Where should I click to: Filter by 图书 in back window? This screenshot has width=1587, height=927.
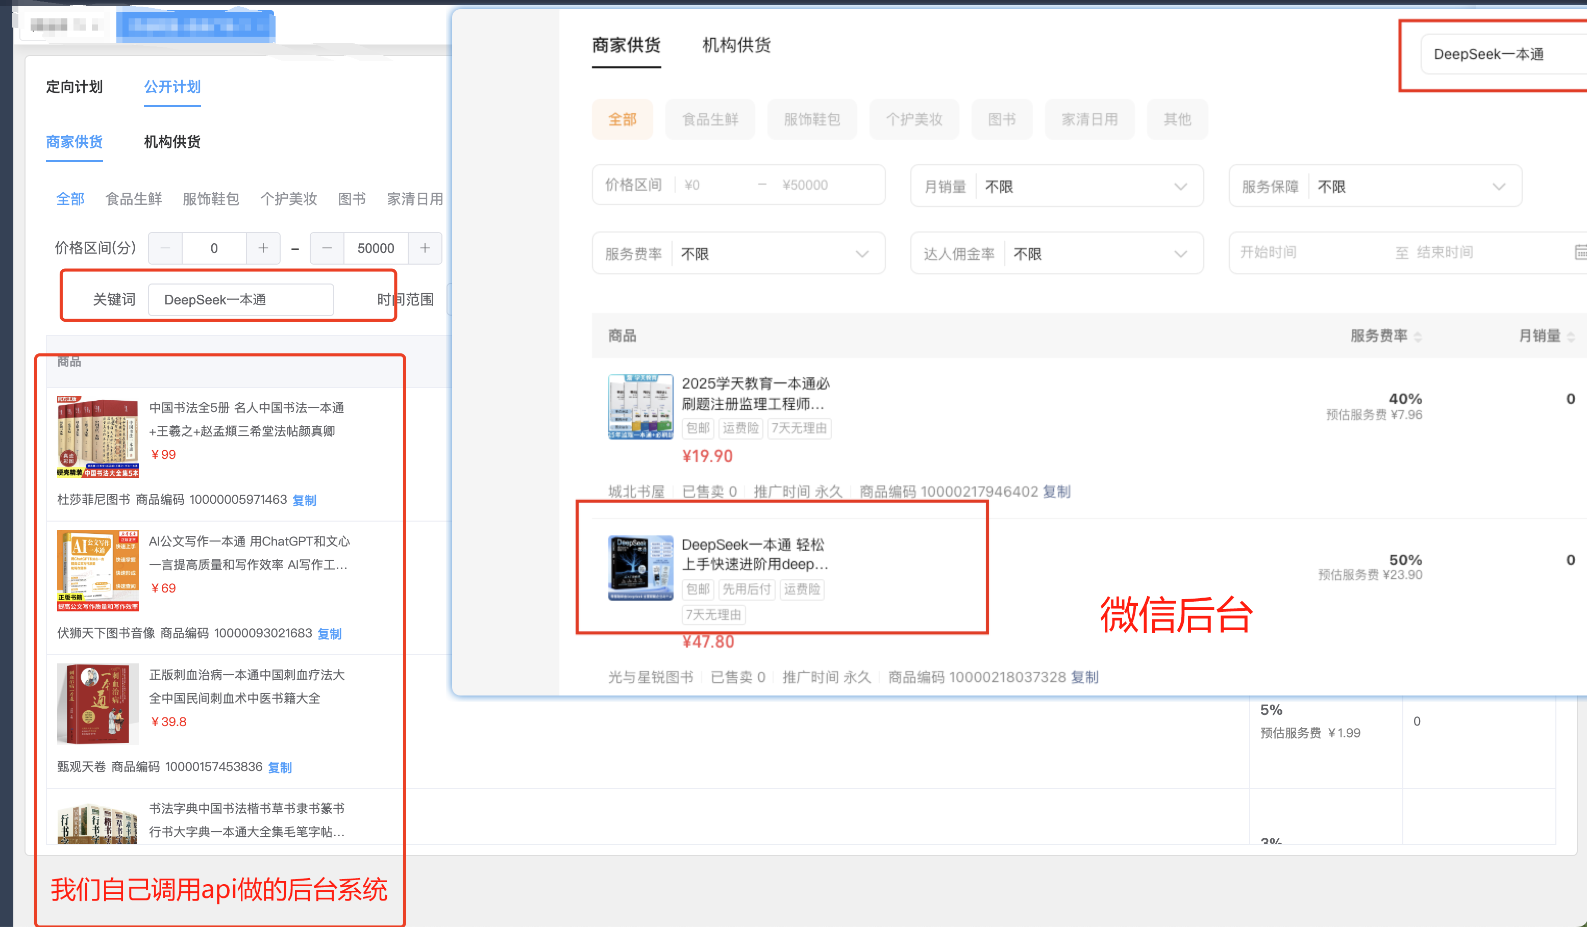(352, 199)
